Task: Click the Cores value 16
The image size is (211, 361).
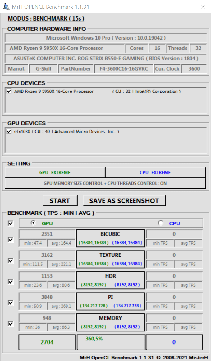Action: 157,48
